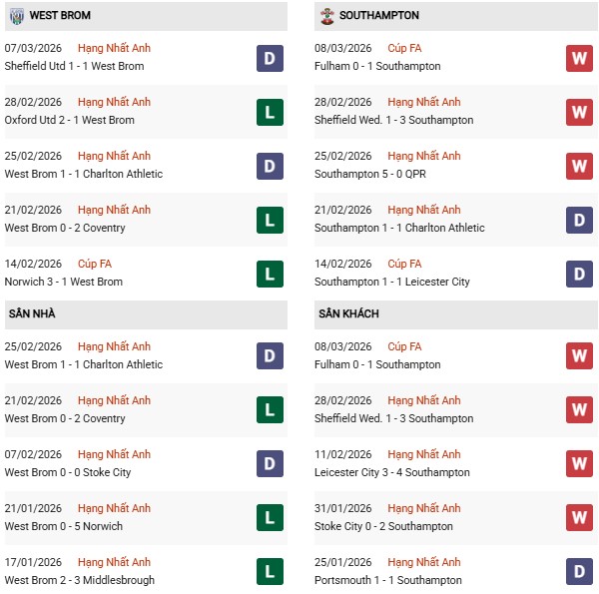Select the SÂN KHÁCH section header
Viewport: 599px width, 594px height.
[348, 314]
